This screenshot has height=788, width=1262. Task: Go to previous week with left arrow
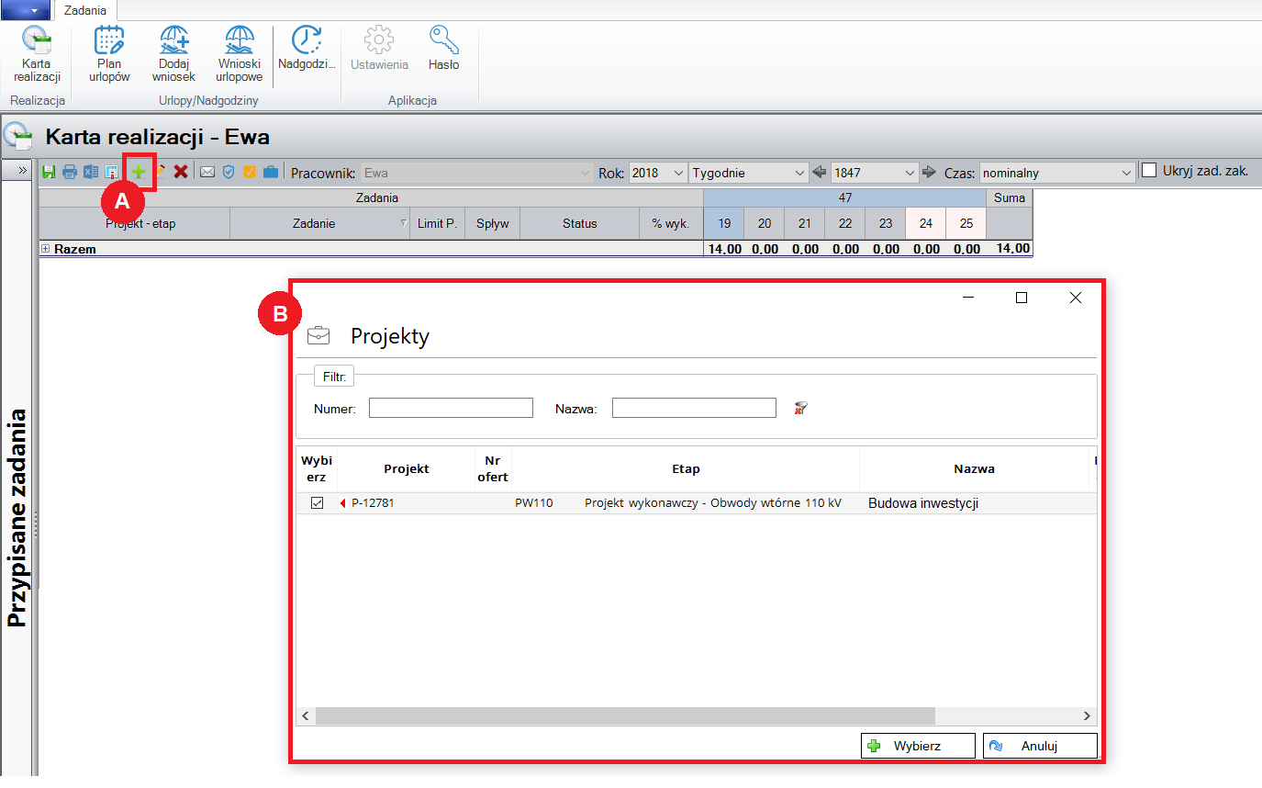click(x=821, y=172)
